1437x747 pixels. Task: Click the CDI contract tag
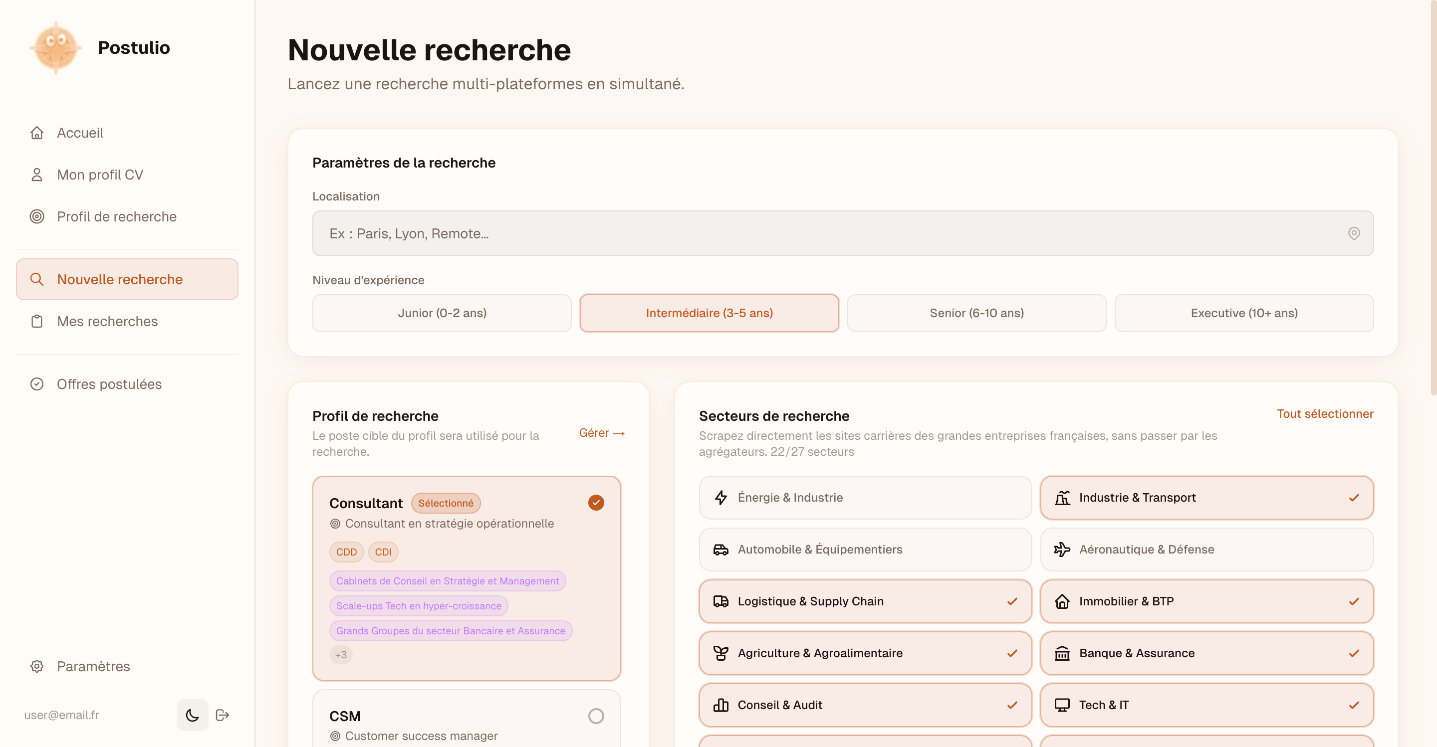[383, 552]
